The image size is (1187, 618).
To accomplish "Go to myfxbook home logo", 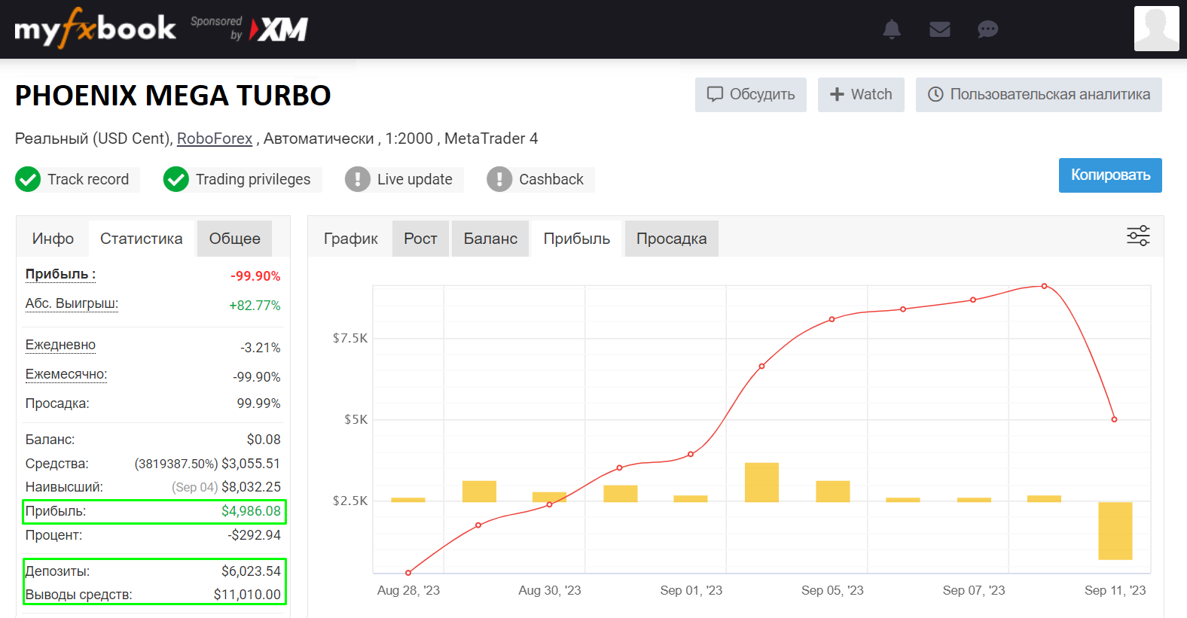I will 95,29.
